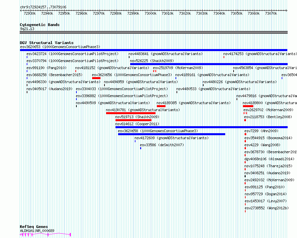Image resolution: width=297 pixels, height=238 pixels.
Task: Click the RefSeq Genes track title
Action: pos(34,227)
